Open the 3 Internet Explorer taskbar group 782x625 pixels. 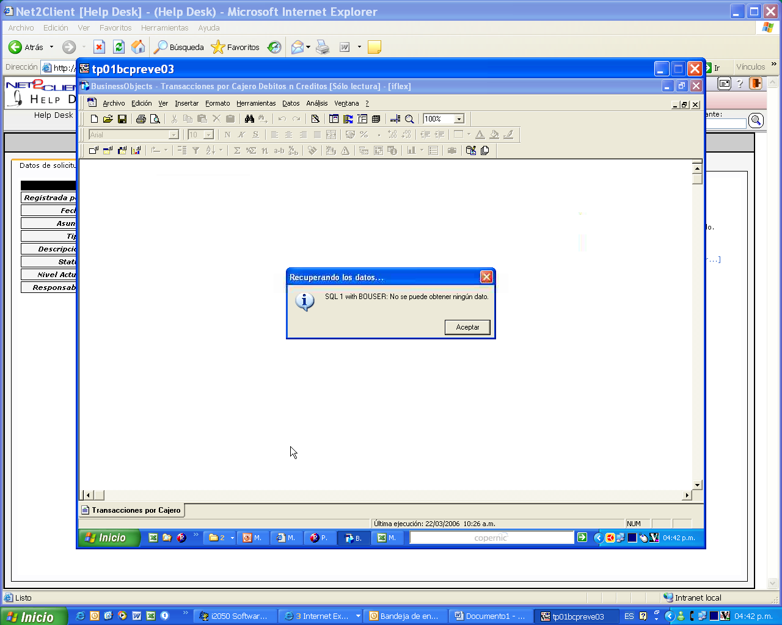point(321,616)
